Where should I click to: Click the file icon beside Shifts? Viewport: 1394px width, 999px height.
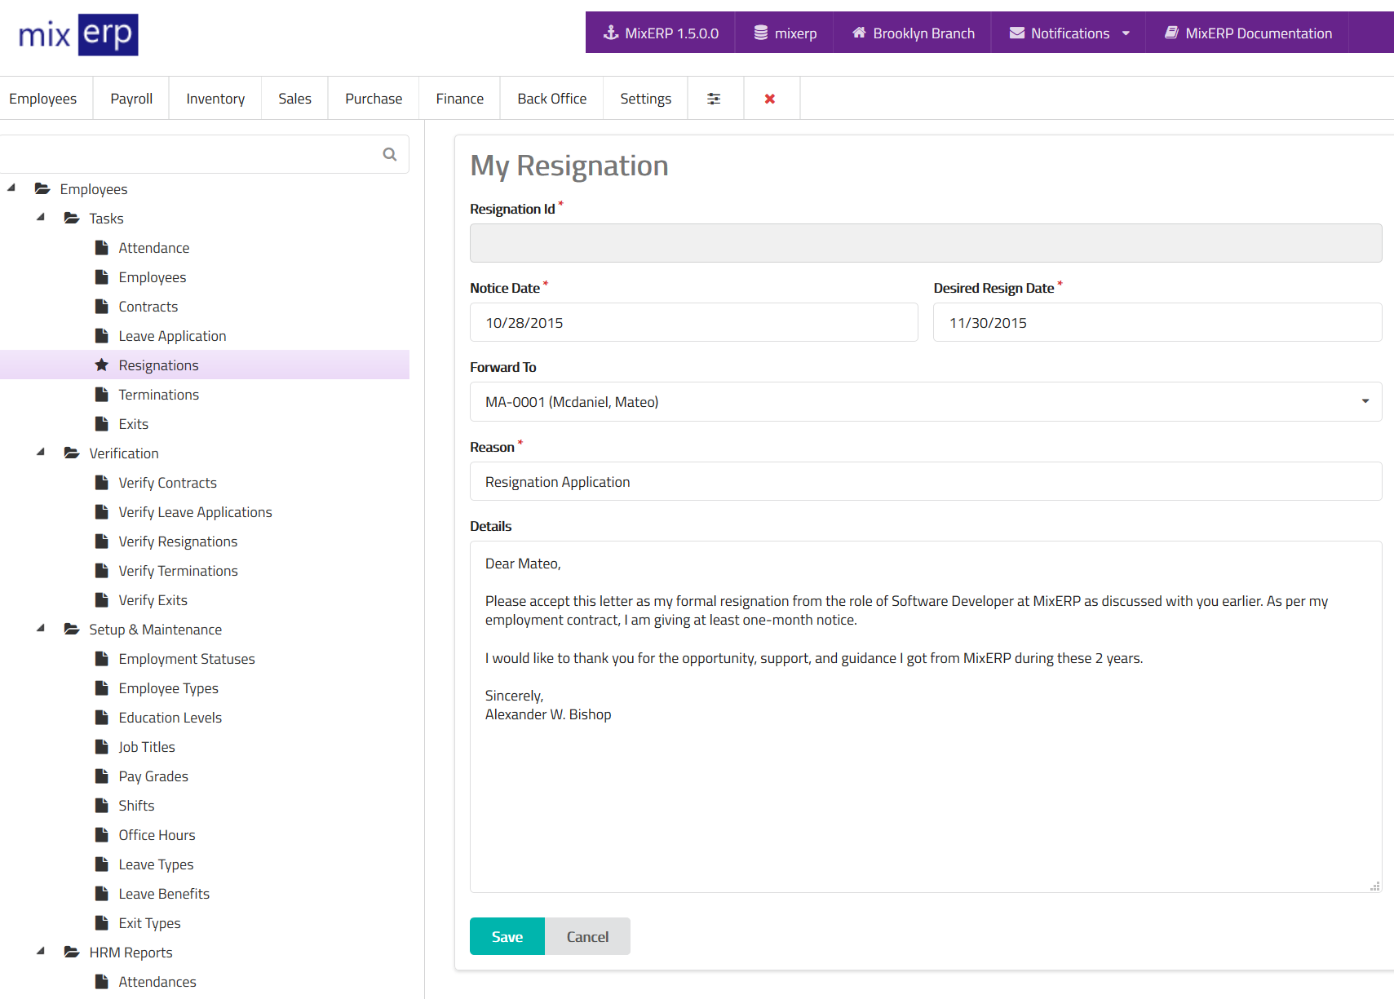(102, 805)
